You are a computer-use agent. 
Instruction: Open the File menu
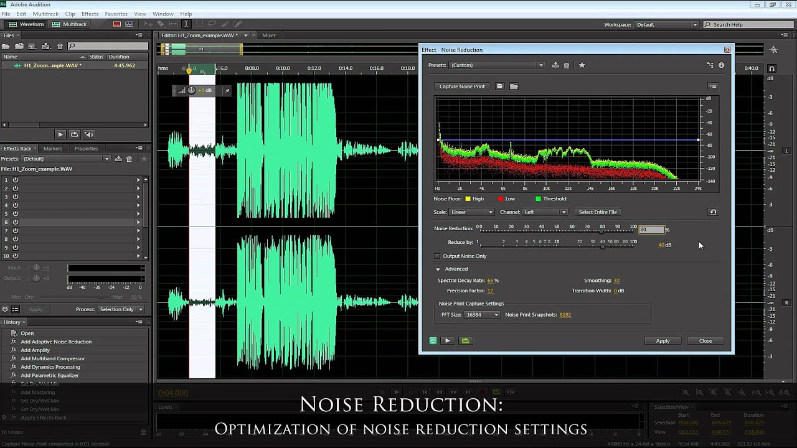(x=6, y=14)
